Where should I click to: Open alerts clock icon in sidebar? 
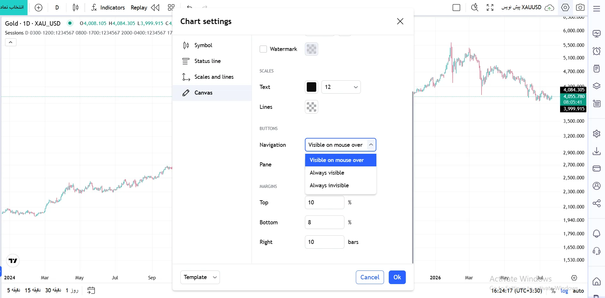pos(596,51)
